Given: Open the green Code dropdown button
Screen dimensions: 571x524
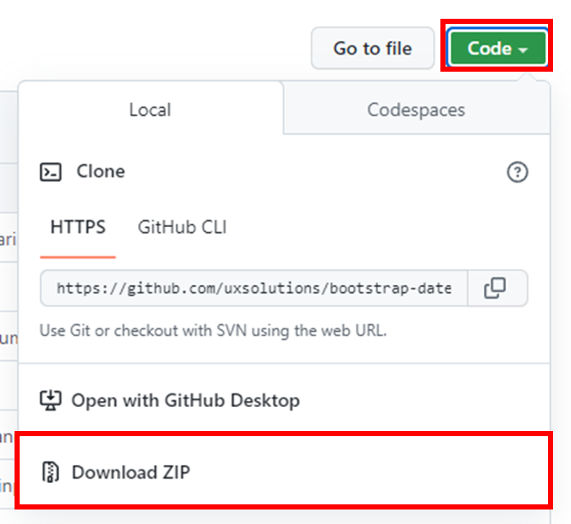Looking at the screenshot, I should (497, 48).
